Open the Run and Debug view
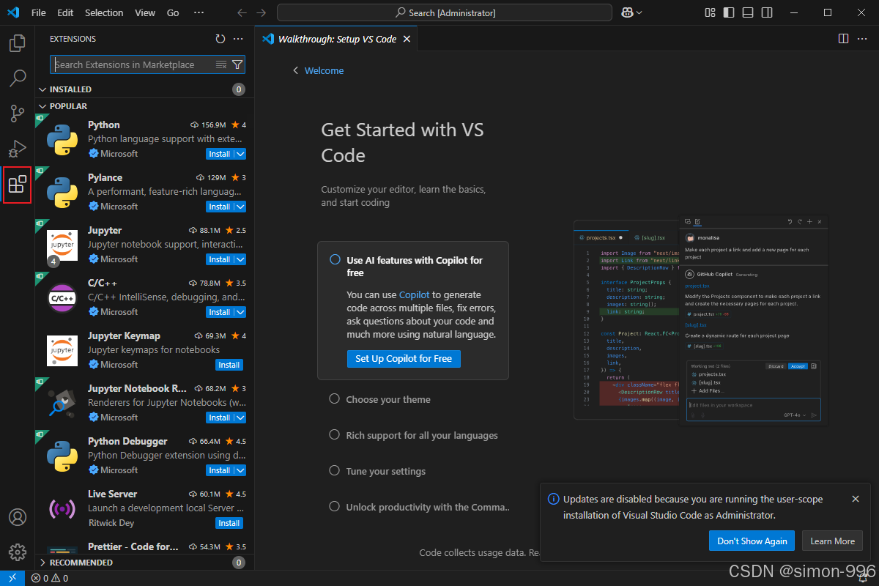879x586 pixels. [17, 149]
